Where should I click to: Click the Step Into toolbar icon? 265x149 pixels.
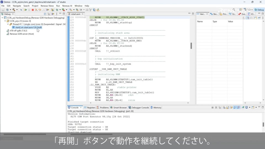tap(36, 10)
